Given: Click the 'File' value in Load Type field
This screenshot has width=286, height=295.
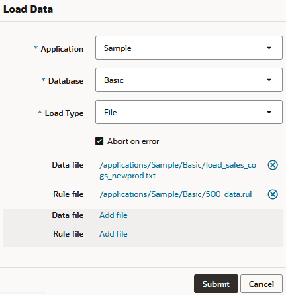Looking at the screenshot, I should click(x=110, y=113).
